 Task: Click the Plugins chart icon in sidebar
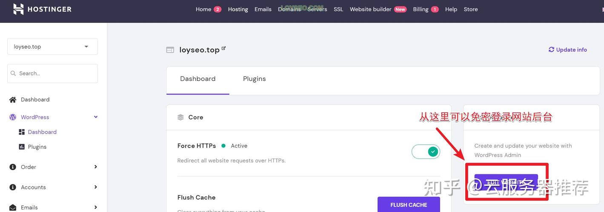click(x=22, y=147)
